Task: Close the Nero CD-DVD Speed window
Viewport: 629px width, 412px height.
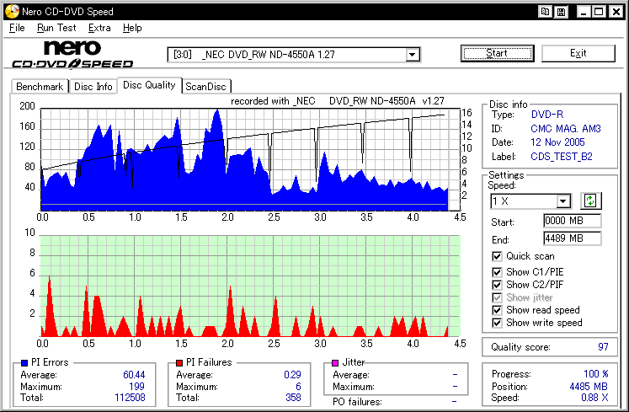Action: [616, 12]
